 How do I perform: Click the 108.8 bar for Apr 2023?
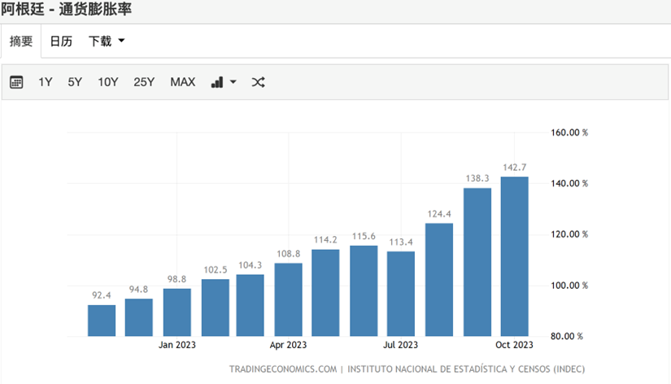pos(289,299)
